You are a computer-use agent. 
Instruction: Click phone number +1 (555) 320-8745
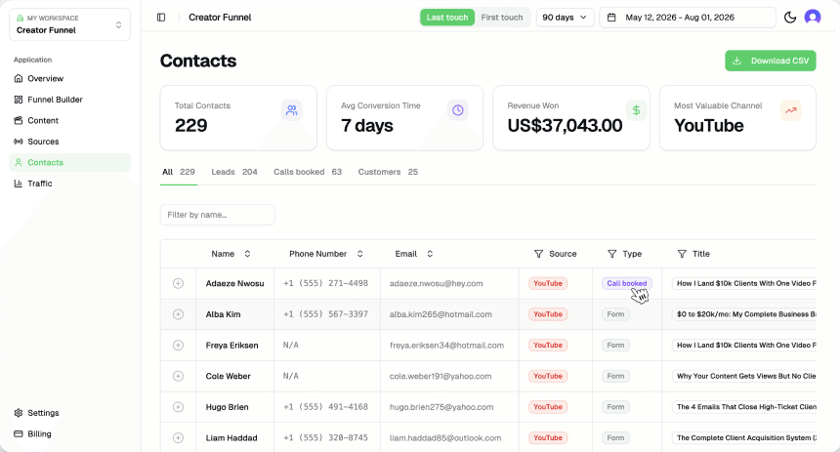click(325, 438)
